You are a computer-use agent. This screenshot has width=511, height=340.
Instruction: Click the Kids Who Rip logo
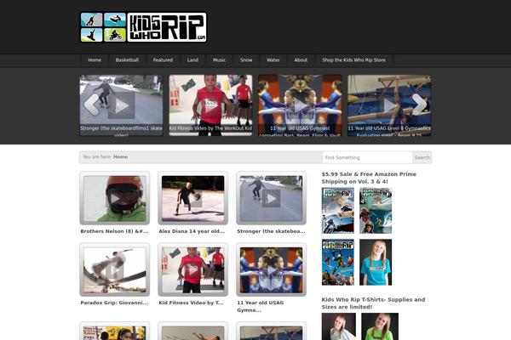143,27
